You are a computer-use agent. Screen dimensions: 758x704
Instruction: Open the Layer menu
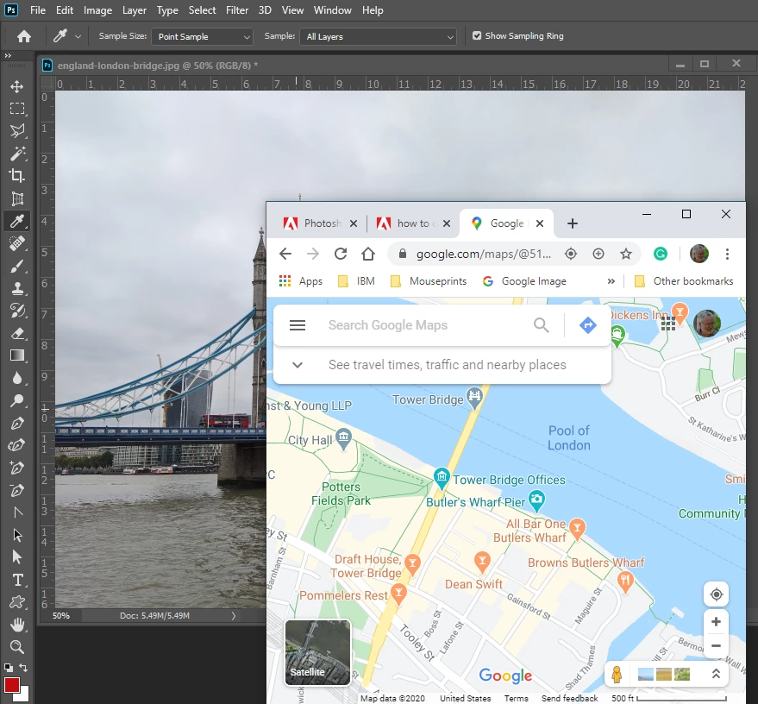(x=134, y=10)
